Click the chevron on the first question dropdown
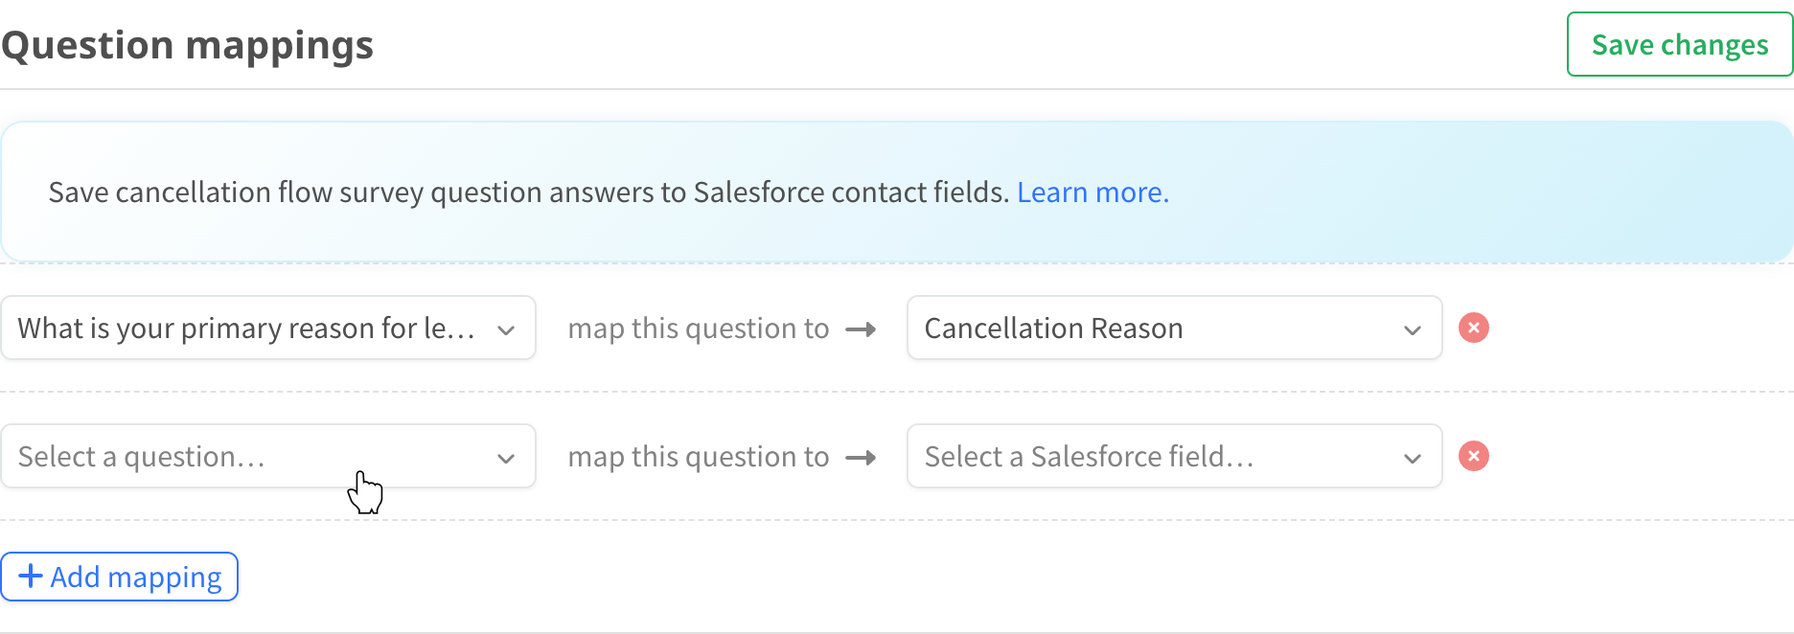Screen dimensions: 1794x634 pyautogui.click(x=506, y=328)
